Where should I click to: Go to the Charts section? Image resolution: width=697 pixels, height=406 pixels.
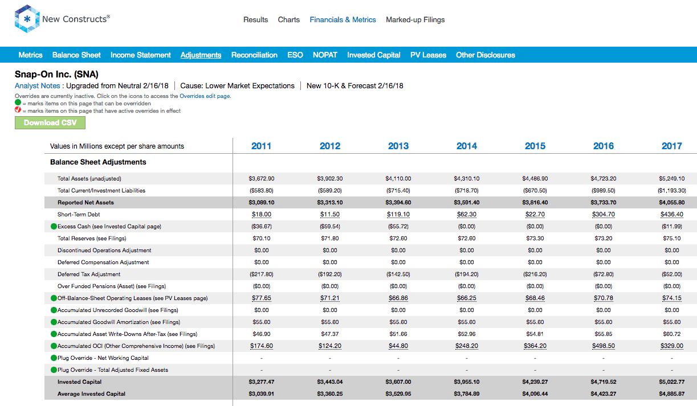point(289,19)
